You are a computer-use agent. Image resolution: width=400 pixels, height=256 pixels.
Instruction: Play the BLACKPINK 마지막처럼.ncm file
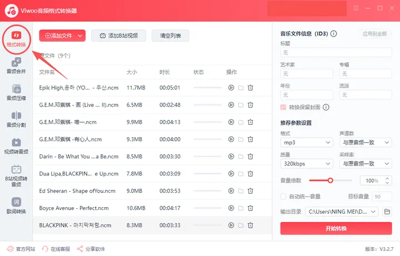231,225
